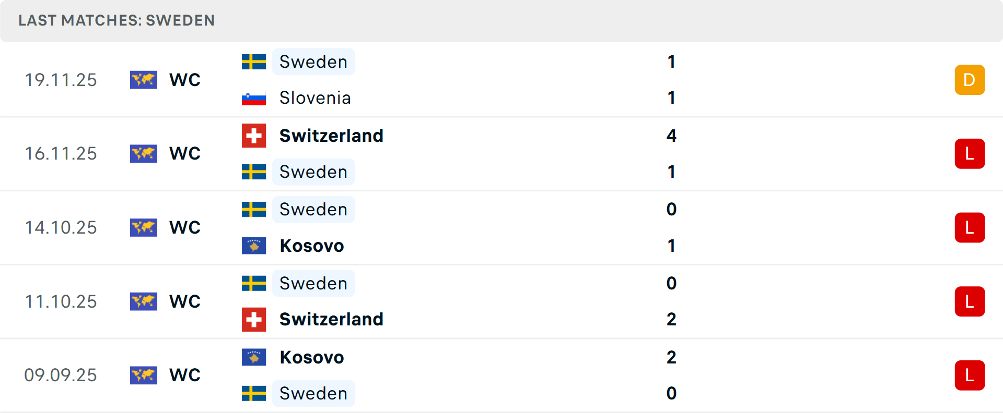Click the red L badge for 09.09.25
The height and width of the screenshot is (413, 1003).
pos(970,375)
